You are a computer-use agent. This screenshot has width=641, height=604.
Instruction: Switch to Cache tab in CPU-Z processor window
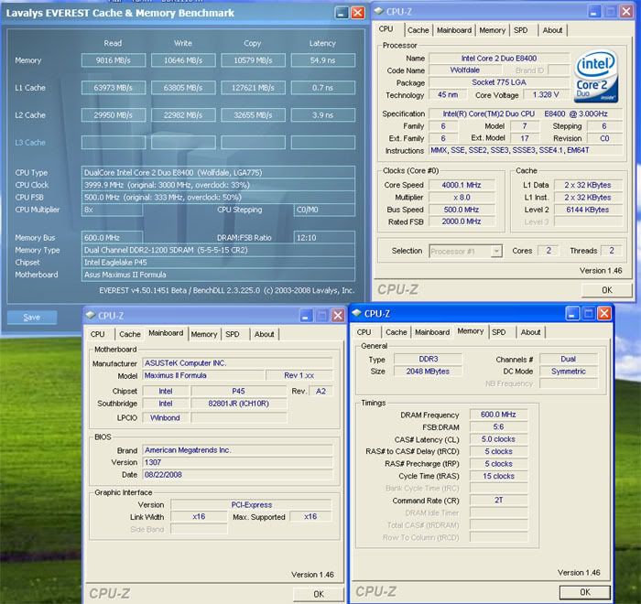click(x=418, y=30)
